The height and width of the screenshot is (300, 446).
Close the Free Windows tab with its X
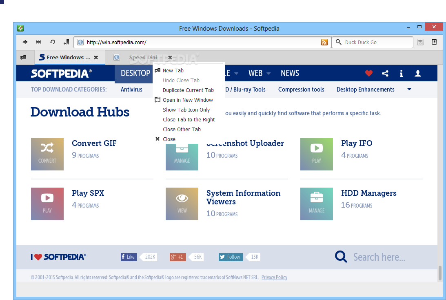pos(96,58)
